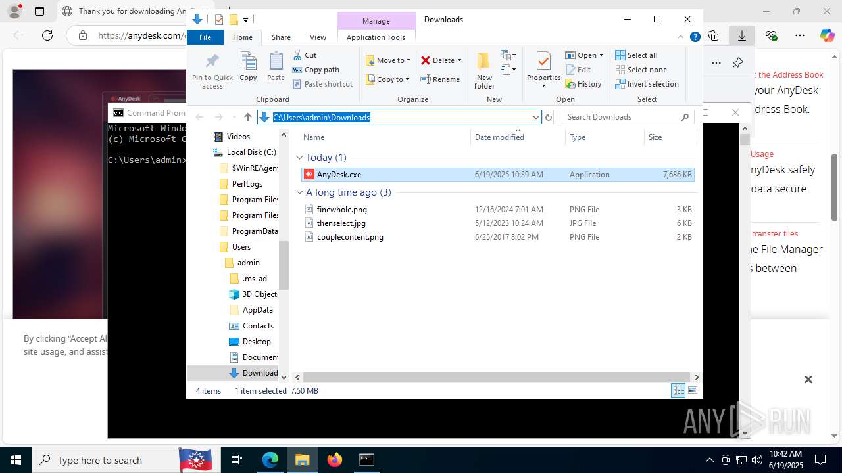Click Select none
Viewport: 842px width, 473px height.
pos(641,70)
